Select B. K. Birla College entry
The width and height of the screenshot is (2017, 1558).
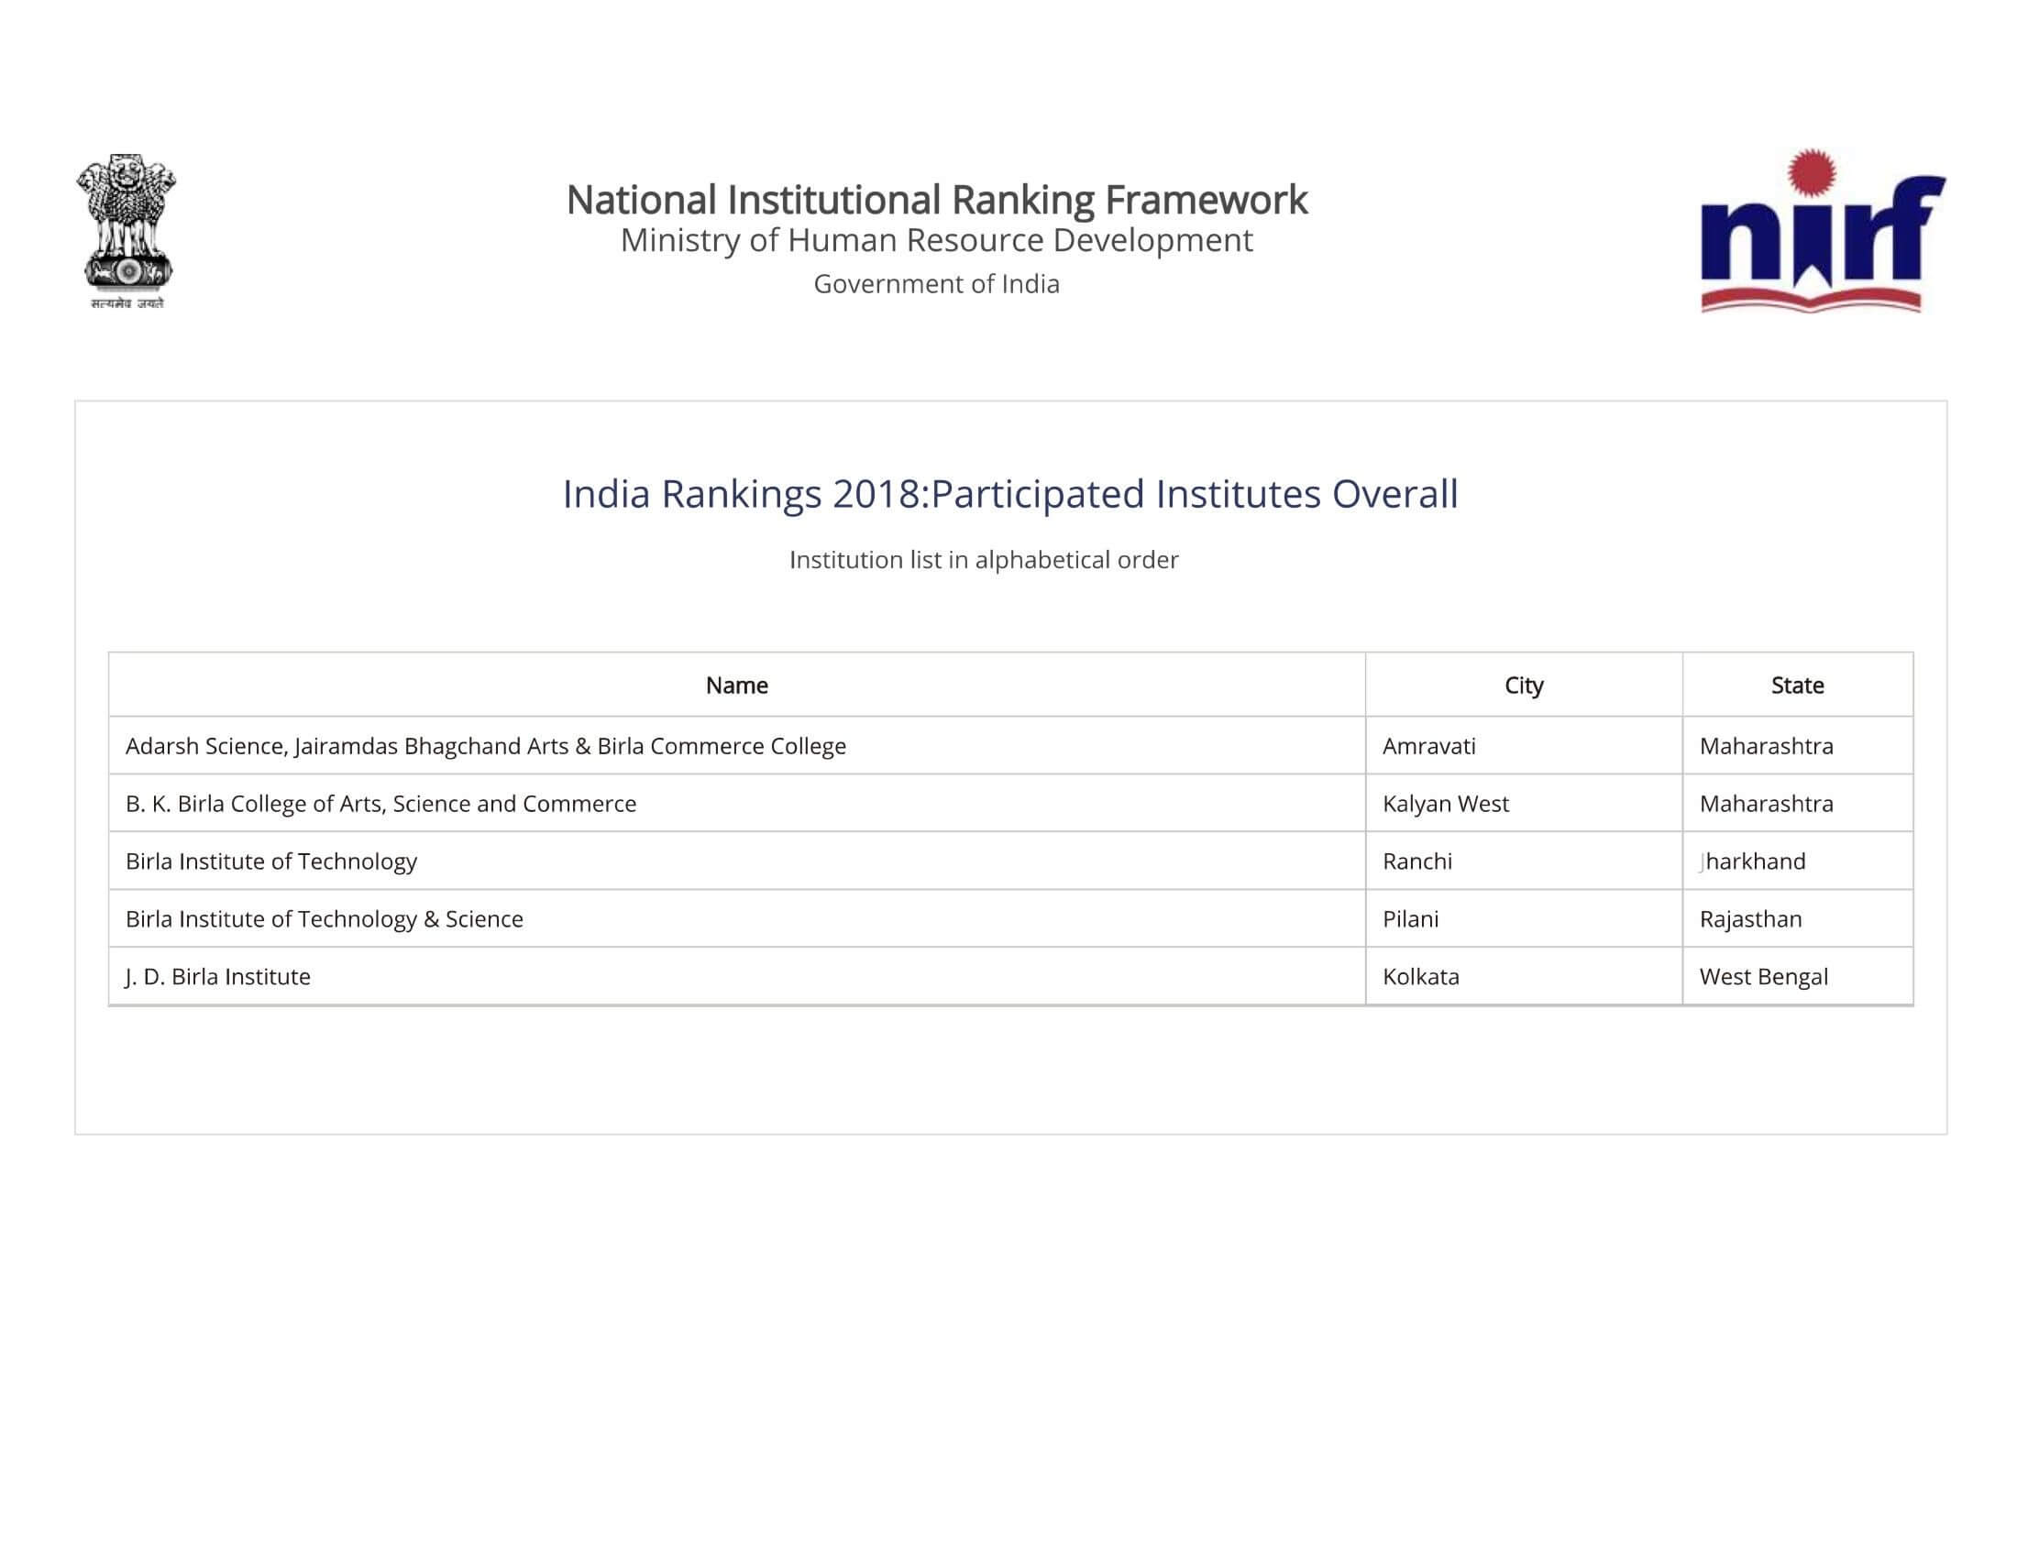(x=380, y=803)
